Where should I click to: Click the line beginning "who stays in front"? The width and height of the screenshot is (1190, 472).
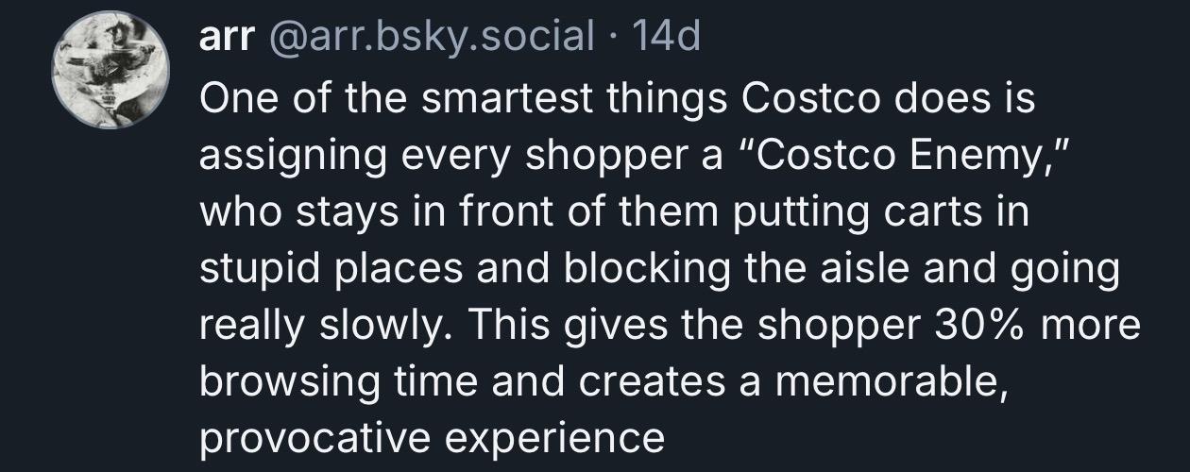tap(612, 213)
